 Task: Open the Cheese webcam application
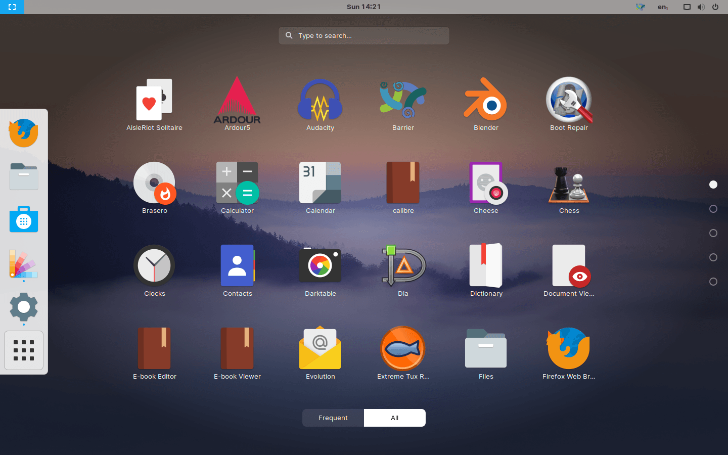pos(486,183)
